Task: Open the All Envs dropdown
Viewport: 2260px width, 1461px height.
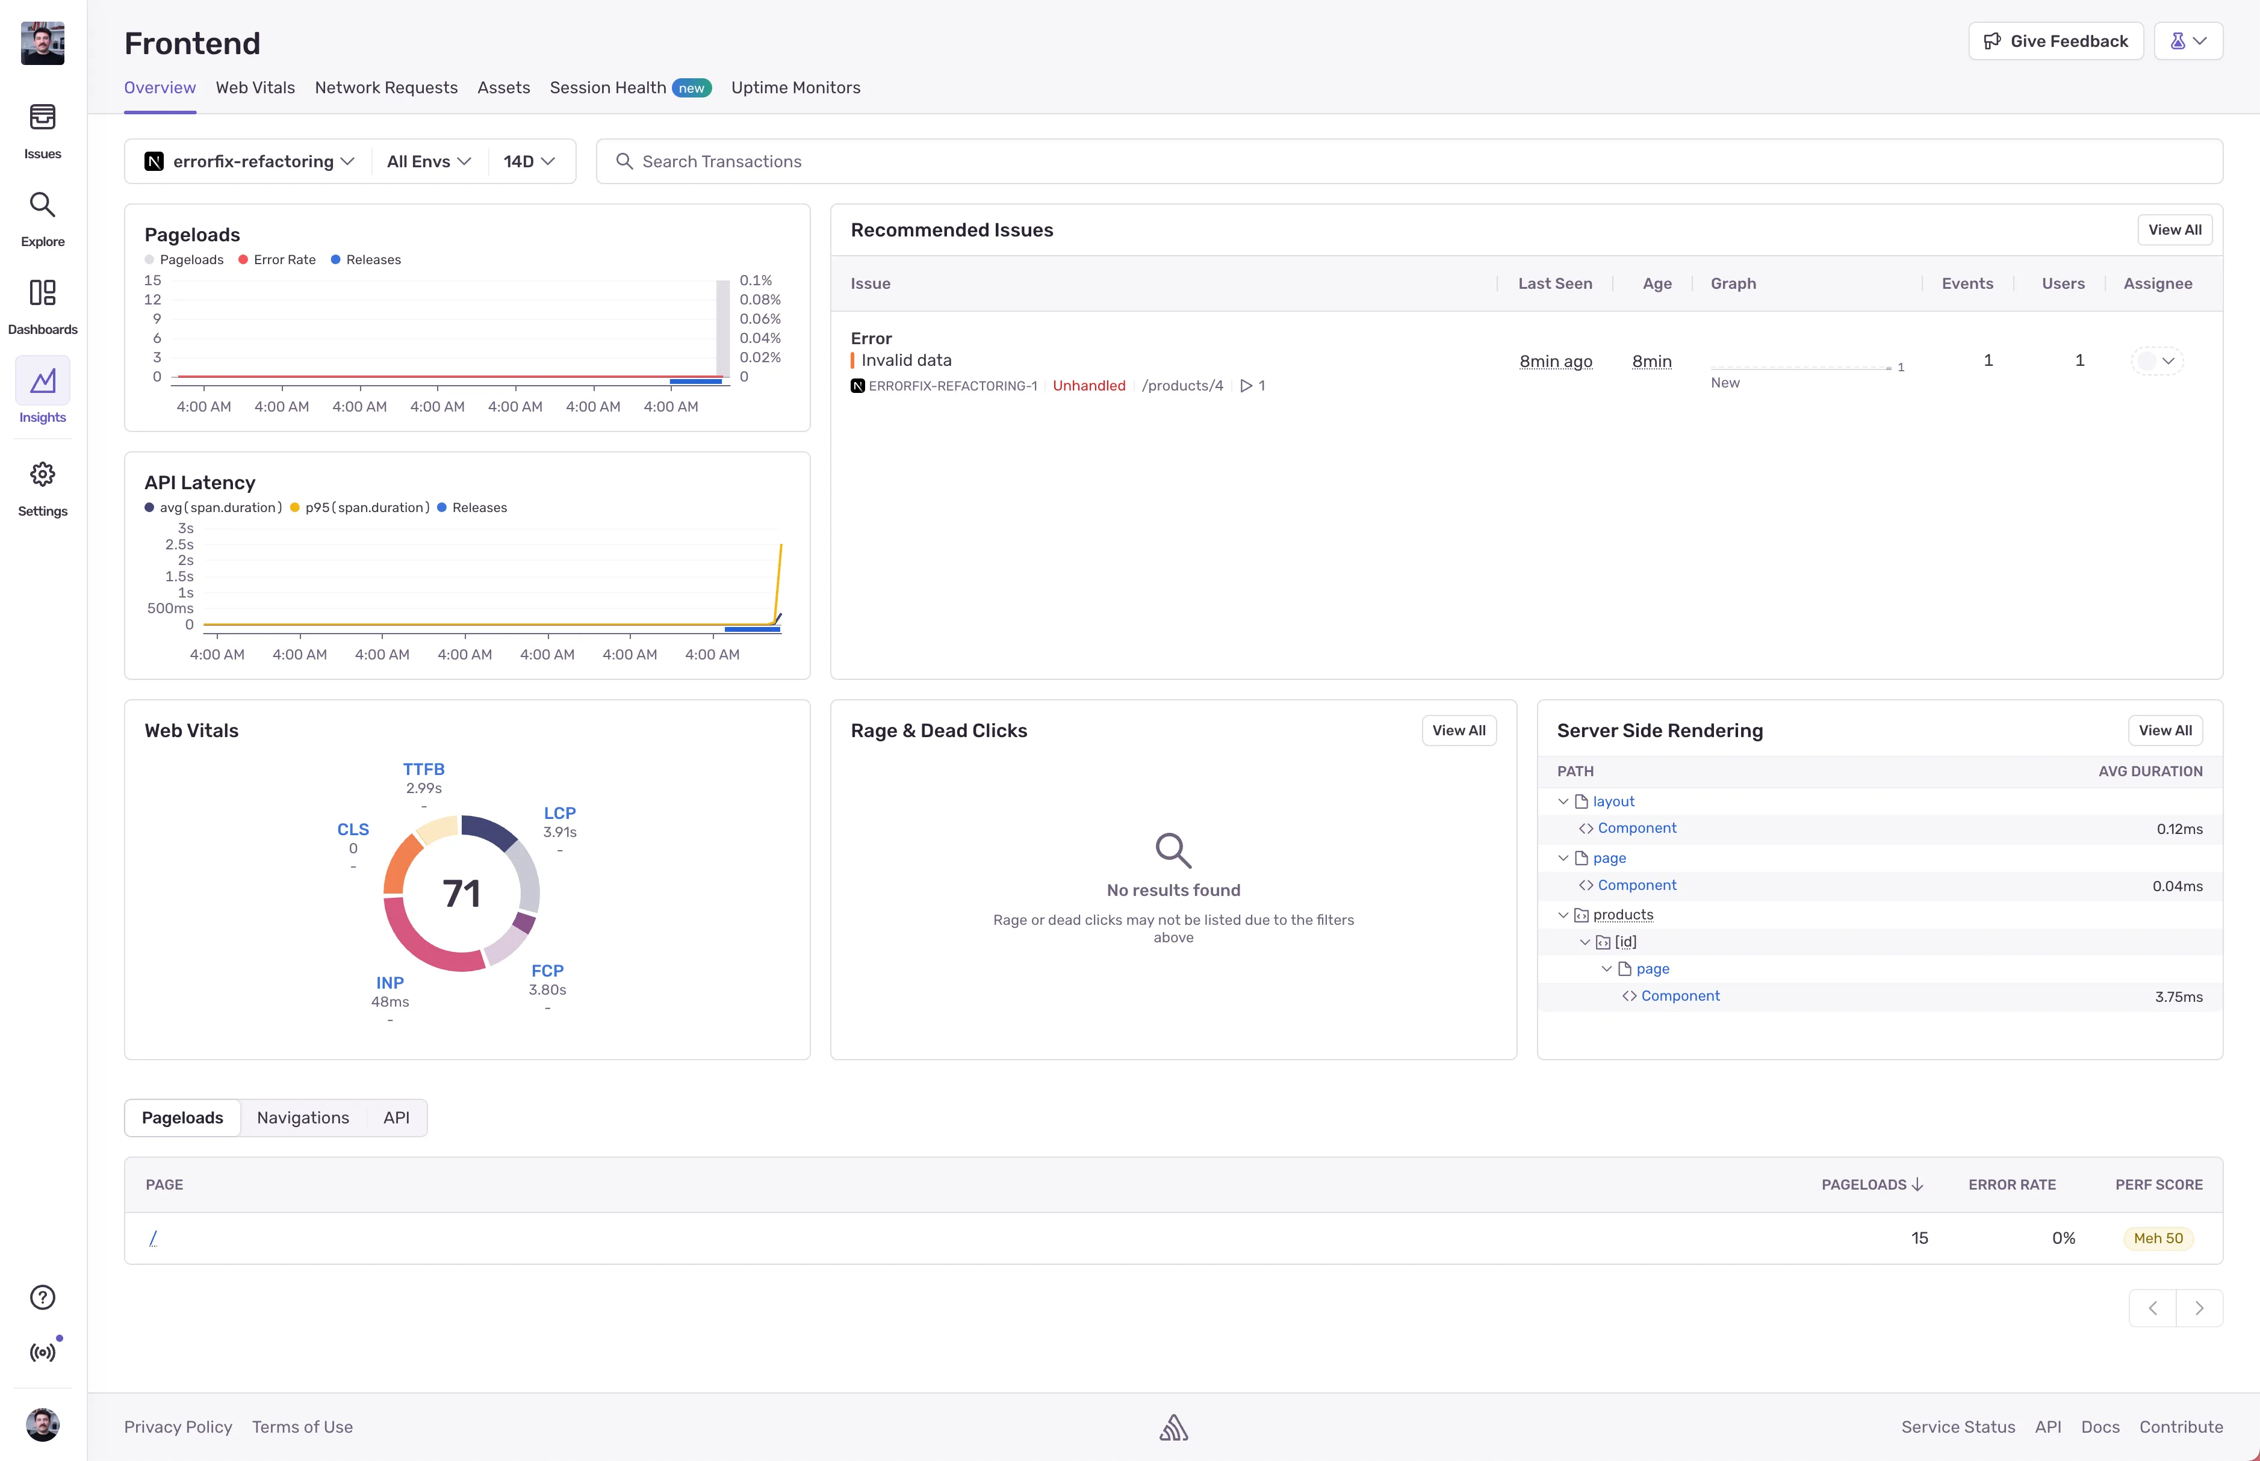Action: (x=426, y=160)
